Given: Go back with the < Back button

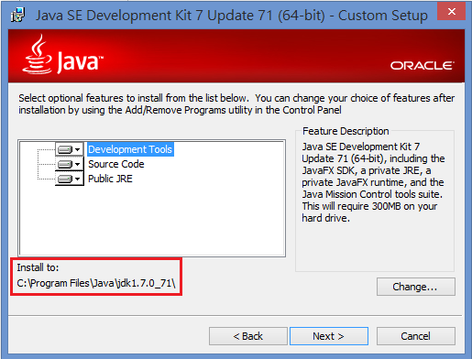Looking at the screenshot, I should click(x=248, y=336).
